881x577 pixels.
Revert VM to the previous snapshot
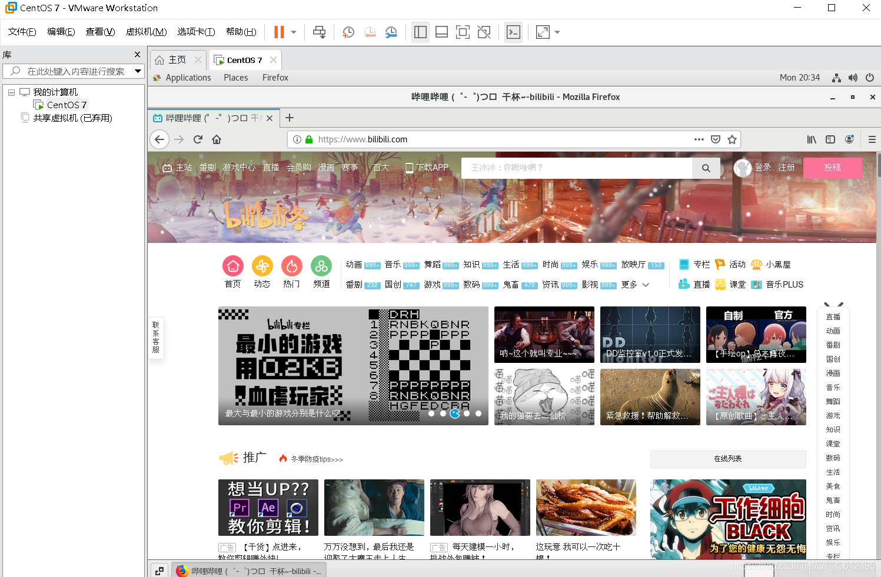click(x=370, y=32)
